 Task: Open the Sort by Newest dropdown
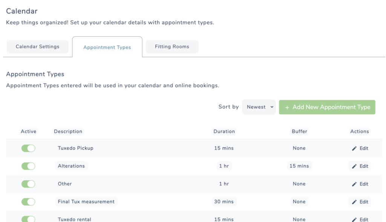point(259,107)
